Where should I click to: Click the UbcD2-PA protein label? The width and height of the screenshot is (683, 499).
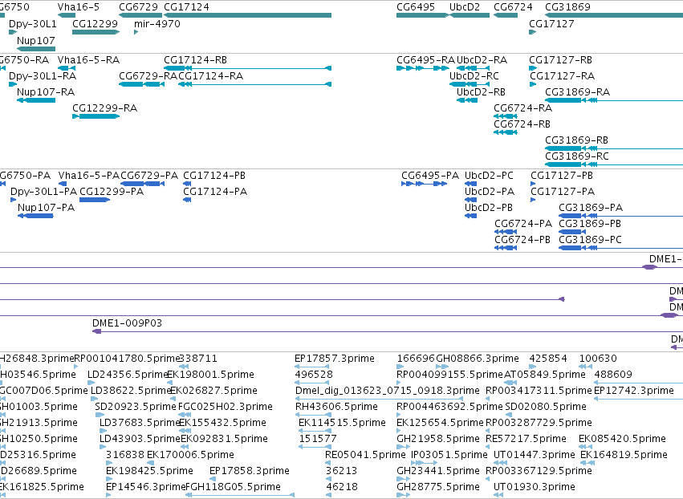click(x=489, y=192)
